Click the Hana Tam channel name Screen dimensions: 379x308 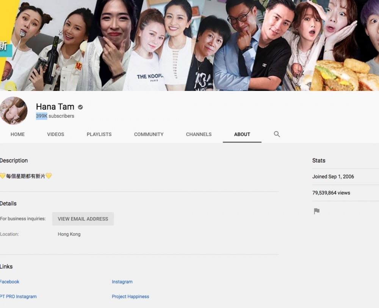click(x=55, y=107)
